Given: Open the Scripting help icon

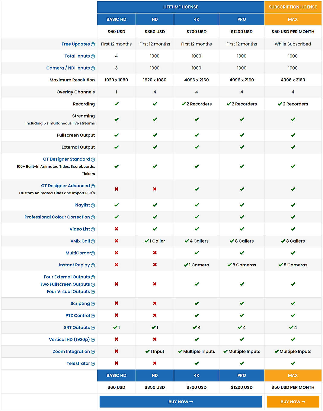Looking at the screenshot, I should pos(93,304).
